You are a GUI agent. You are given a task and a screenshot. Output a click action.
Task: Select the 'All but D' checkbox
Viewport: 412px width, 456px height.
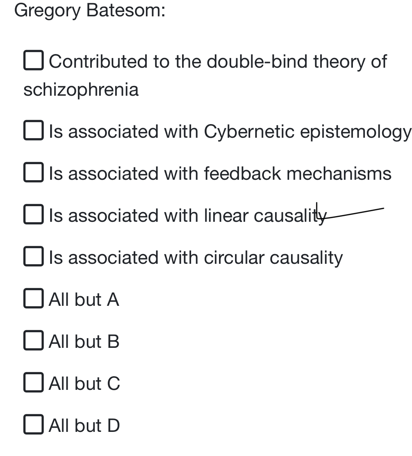pos(34,424)
